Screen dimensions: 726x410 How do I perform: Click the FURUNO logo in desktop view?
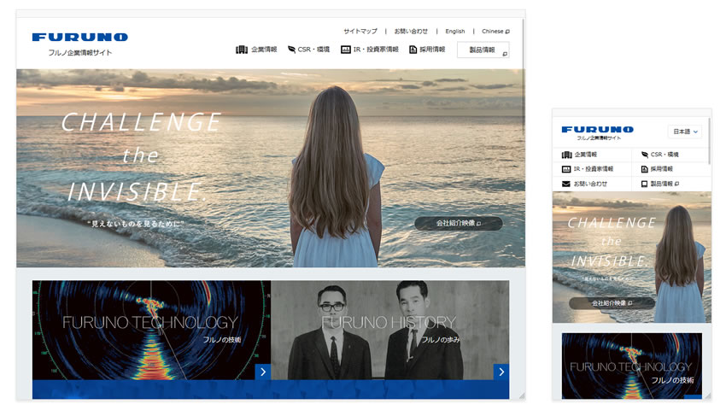(x=79, y=37)
